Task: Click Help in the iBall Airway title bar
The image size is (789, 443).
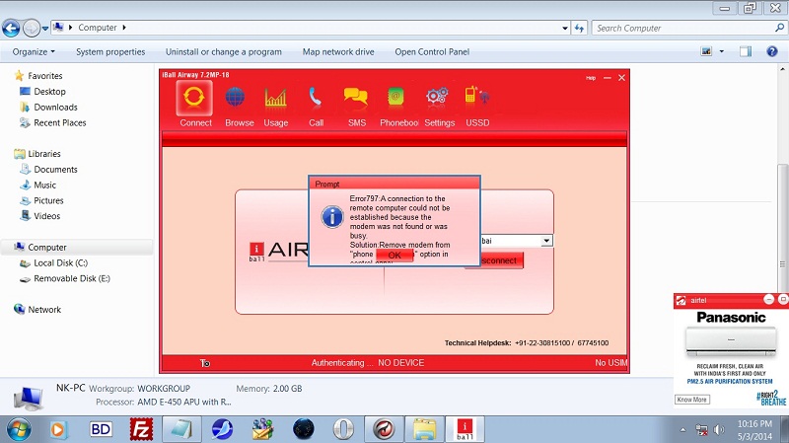Action: point(591,77)
